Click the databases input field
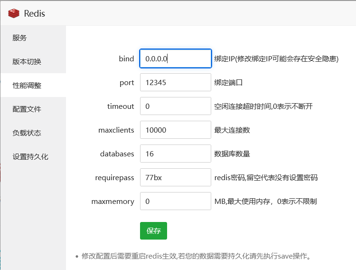The image size is (356, 270). click(176, 154)
